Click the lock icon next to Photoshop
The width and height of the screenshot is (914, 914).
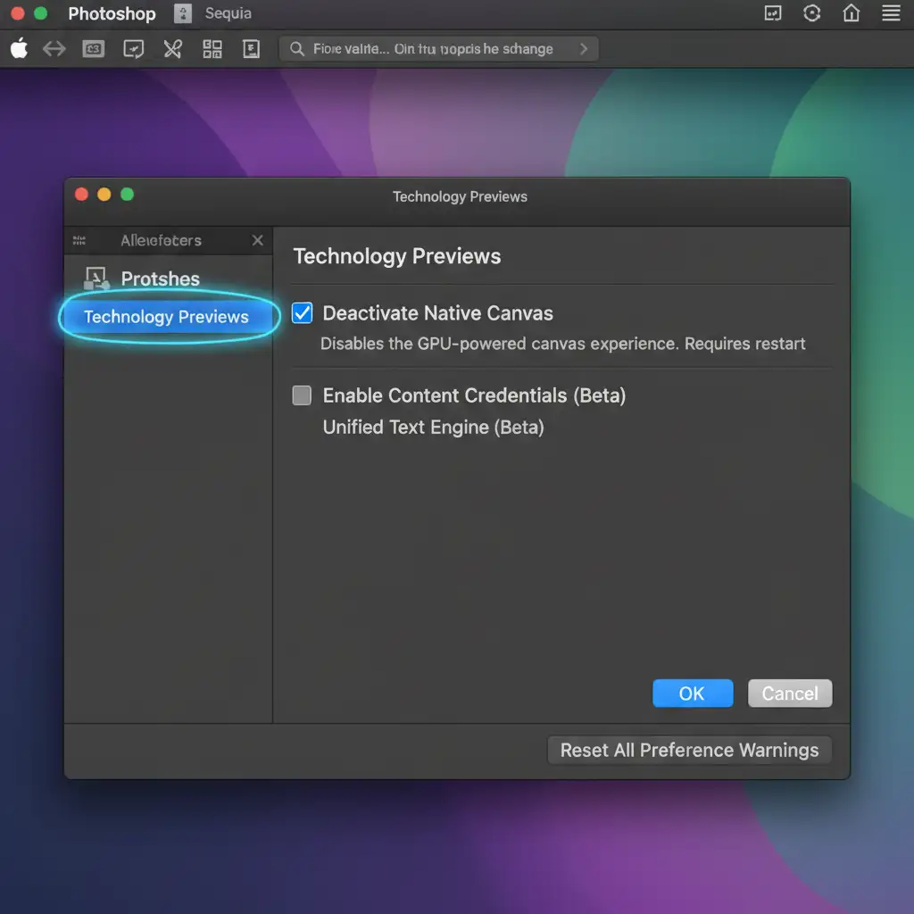click(x=183, y=13)
